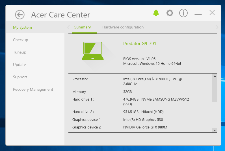225x151 pixels.
Task: Click Microsoft Windows 10 Home 64-bit text
Action: [152, 63]
